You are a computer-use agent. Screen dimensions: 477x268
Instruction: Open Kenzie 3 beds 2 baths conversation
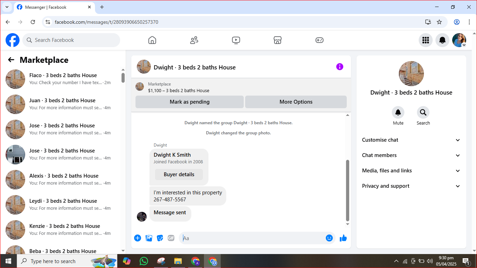[x=63, y=230]
